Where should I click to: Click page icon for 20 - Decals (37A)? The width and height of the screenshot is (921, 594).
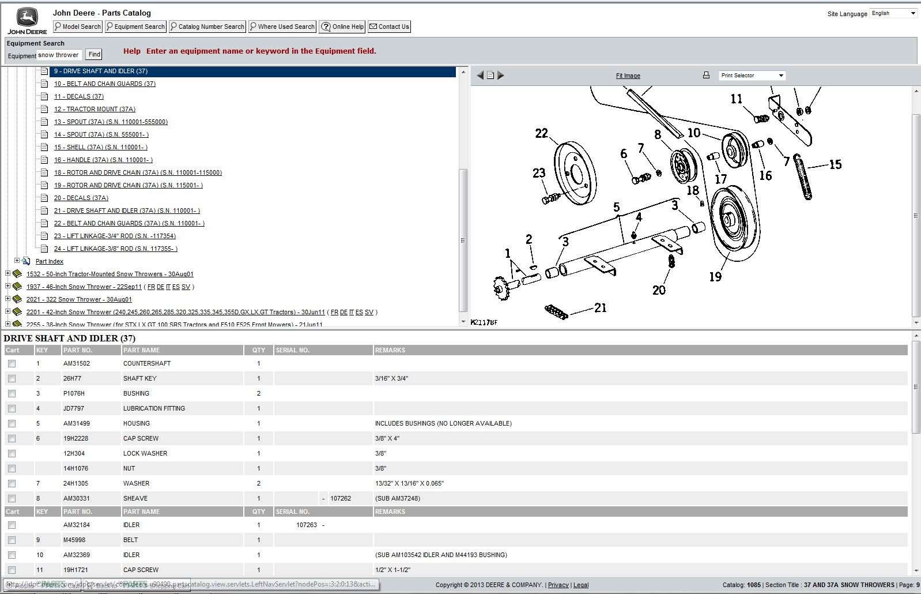coord(44,198)
